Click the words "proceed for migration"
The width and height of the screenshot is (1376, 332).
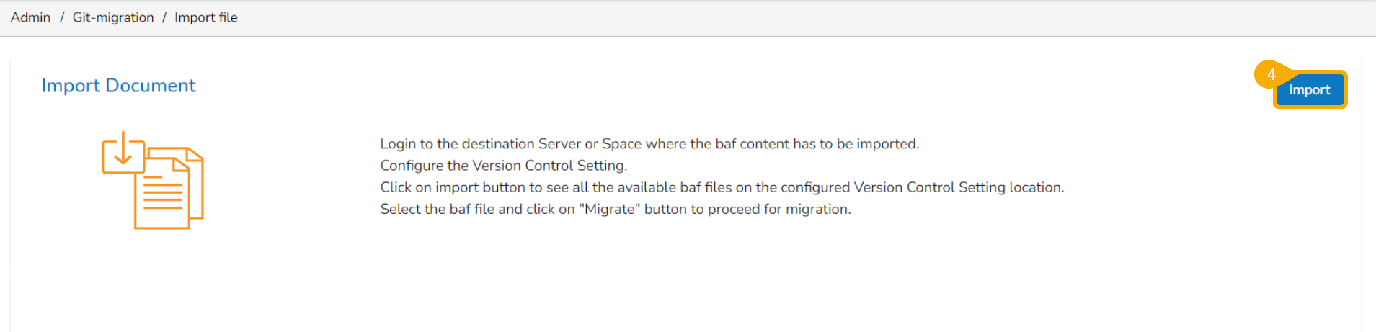[778, 209]
